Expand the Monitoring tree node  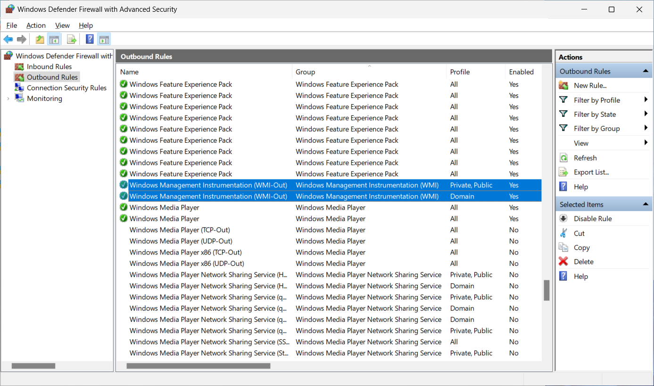pos(8,99)
